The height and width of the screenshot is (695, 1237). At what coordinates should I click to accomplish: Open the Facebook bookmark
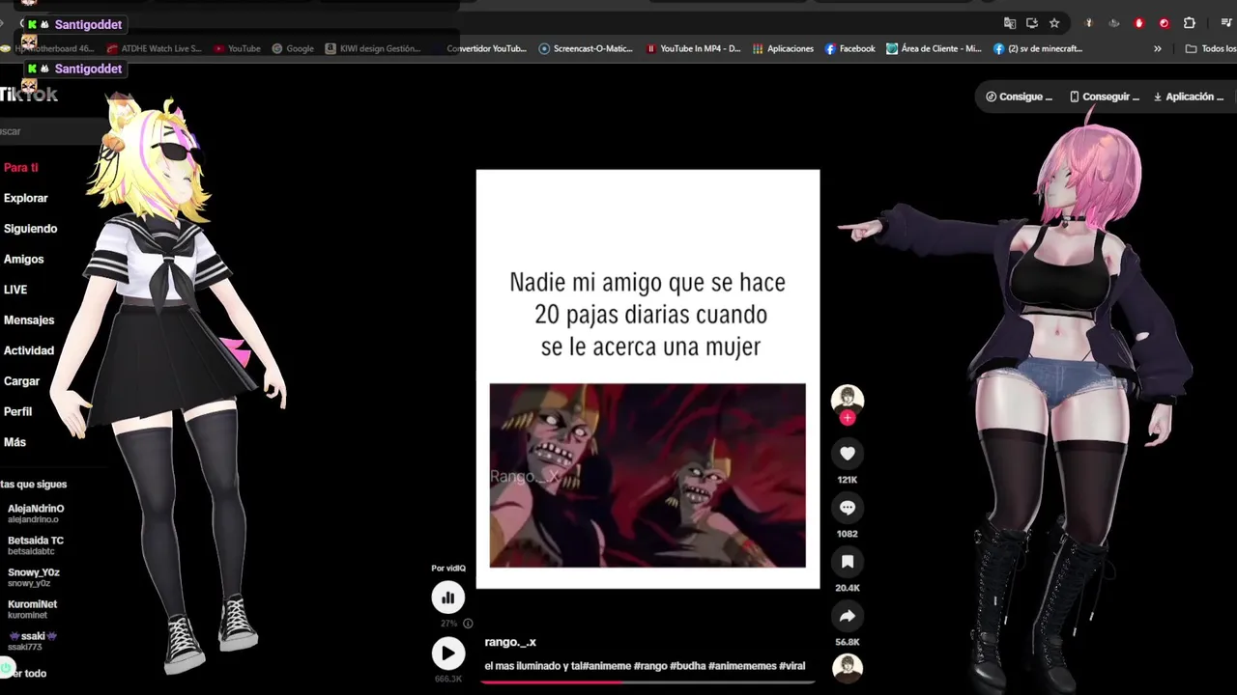[x=849, y=48]
